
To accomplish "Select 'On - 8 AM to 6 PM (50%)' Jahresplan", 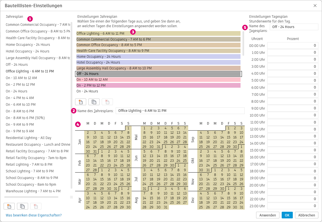I will (25, 118).
